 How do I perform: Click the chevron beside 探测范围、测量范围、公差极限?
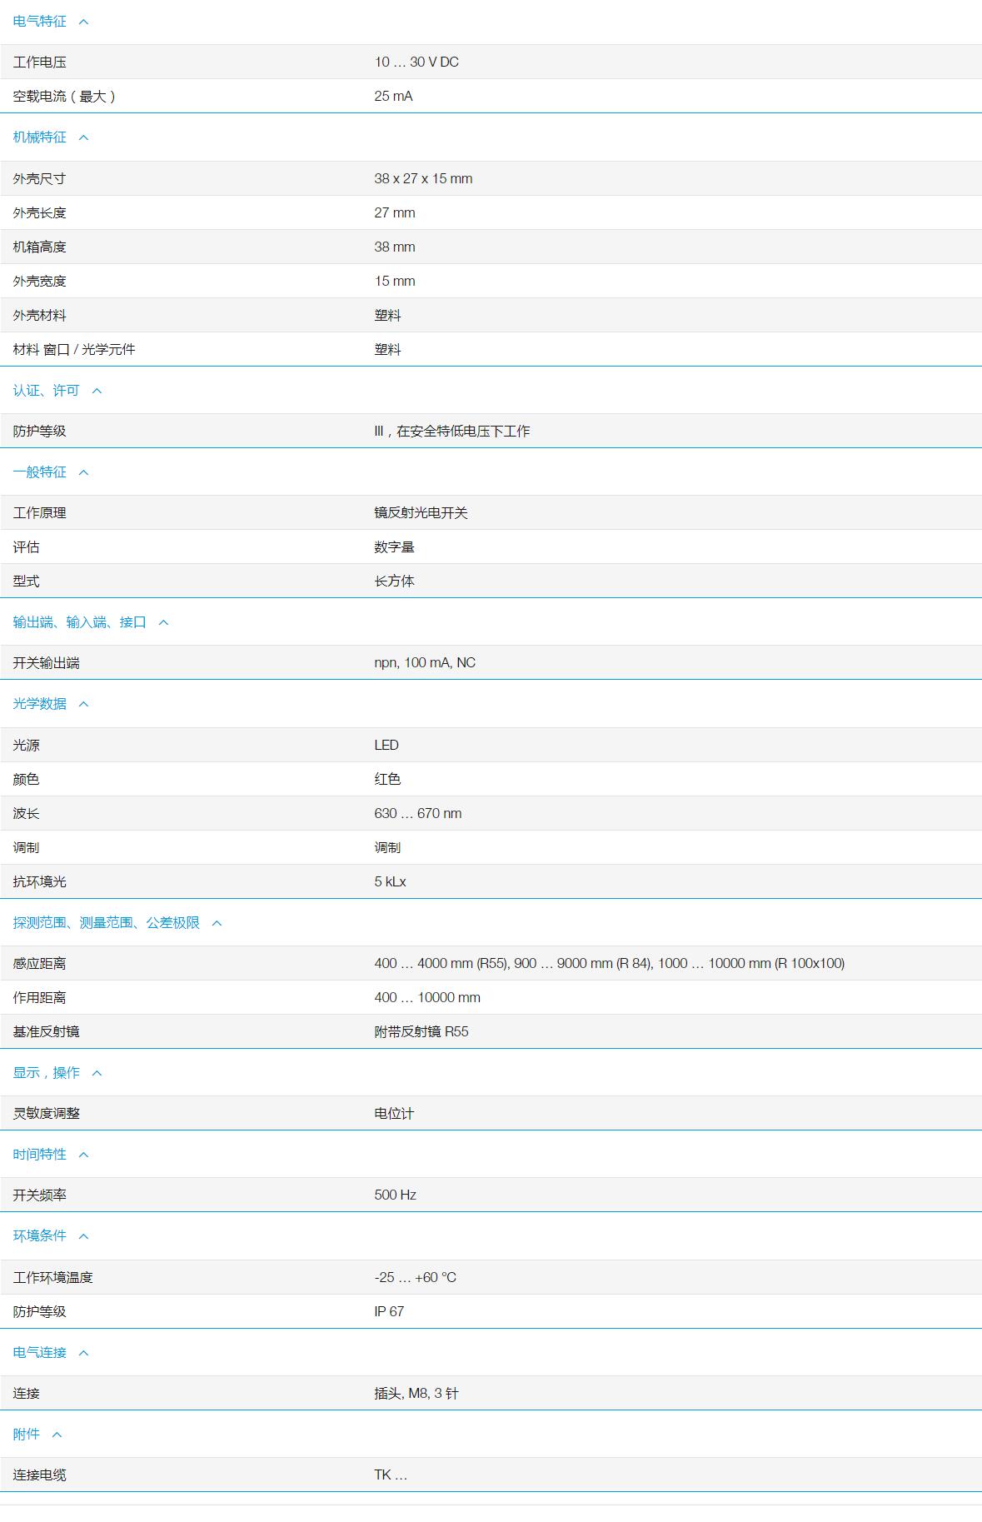coord(217,923)
